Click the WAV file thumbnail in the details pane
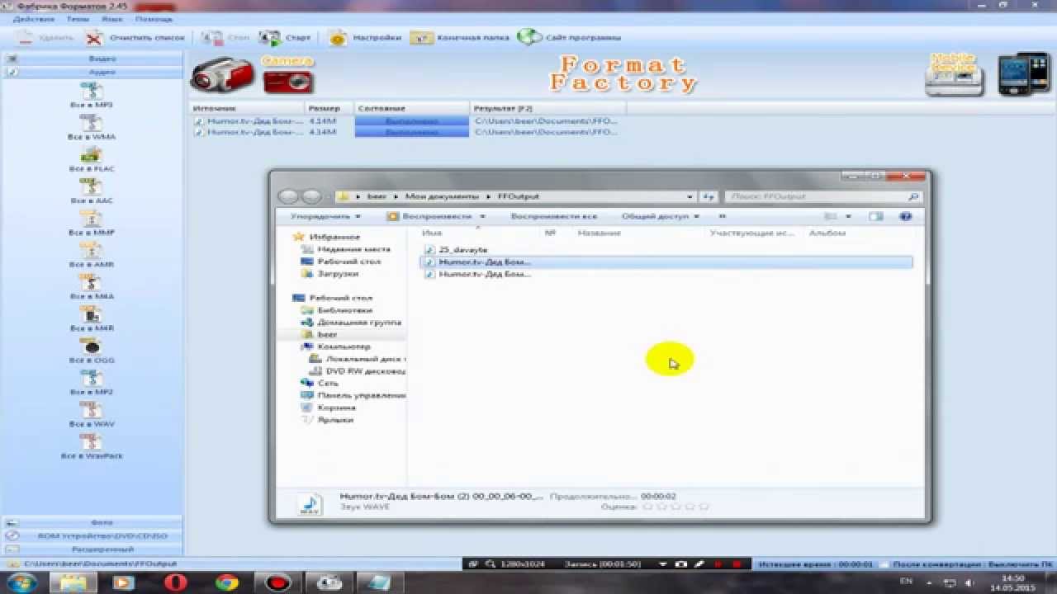The height and width of the screenshot is (594, 1057). pyautogui.click(x=310, y=503)
